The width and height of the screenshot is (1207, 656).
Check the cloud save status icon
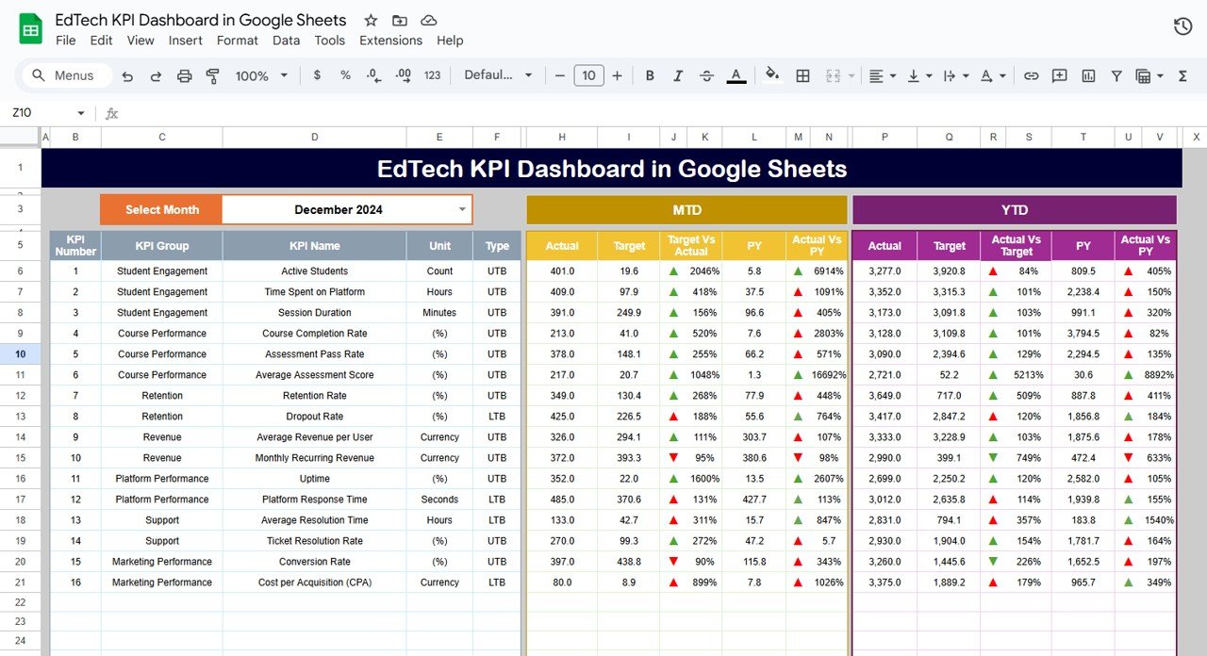point(428,20)
